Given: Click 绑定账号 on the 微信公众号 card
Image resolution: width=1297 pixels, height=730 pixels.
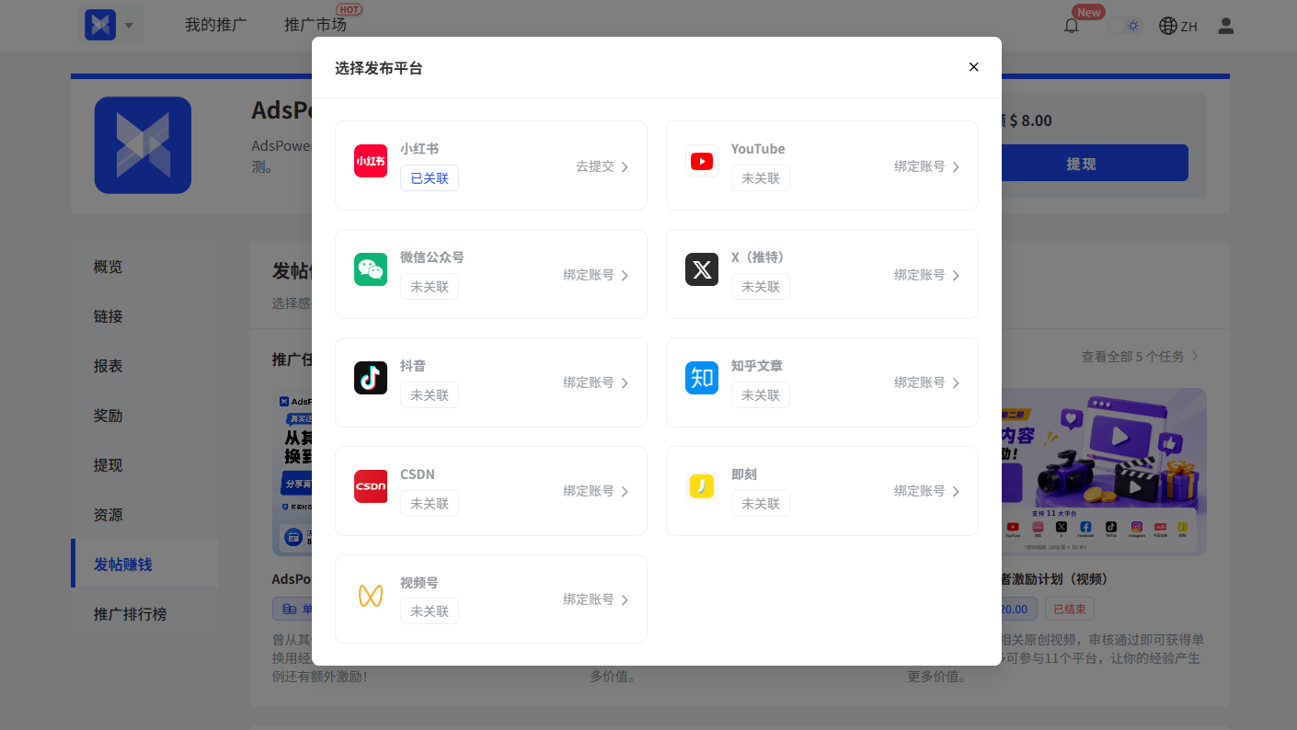Looking at the screenshot, I should coord(589,275).
